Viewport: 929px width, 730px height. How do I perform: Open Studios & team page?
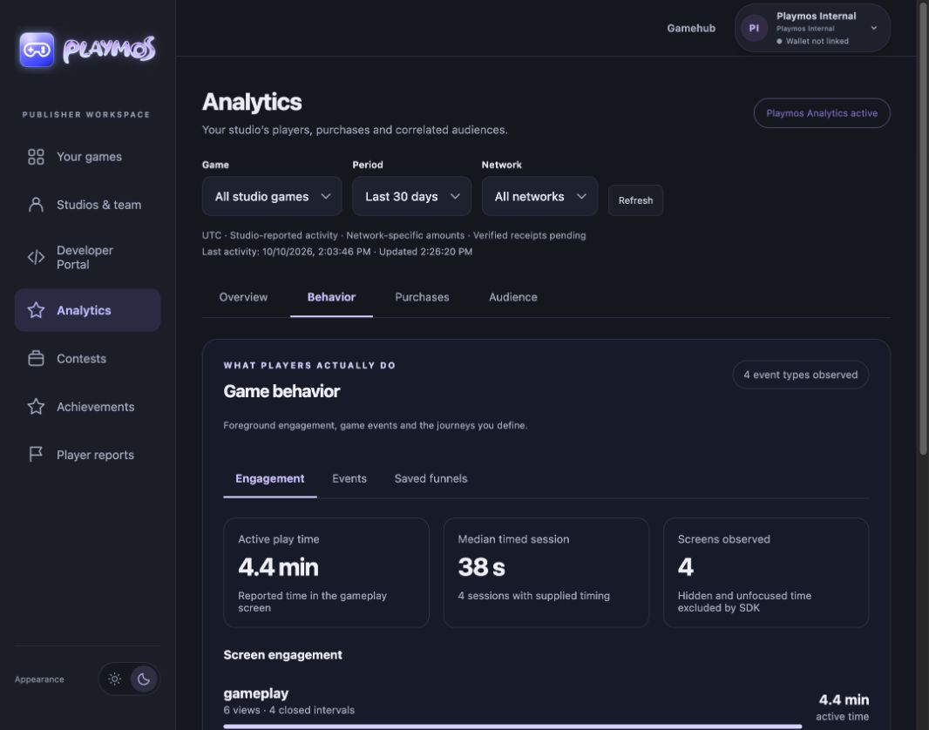(88, 205)
